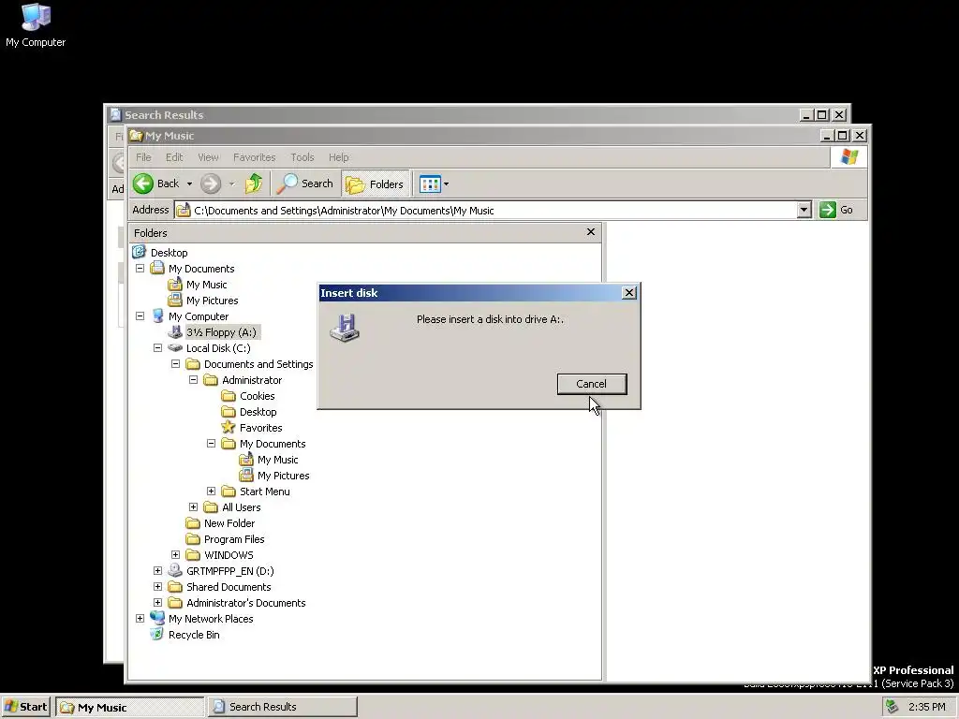The width and height of the screenshot is (959, 719).
Task: Select the Cookies folder icon
Action: pyautogui.click(x=229, y=396)
